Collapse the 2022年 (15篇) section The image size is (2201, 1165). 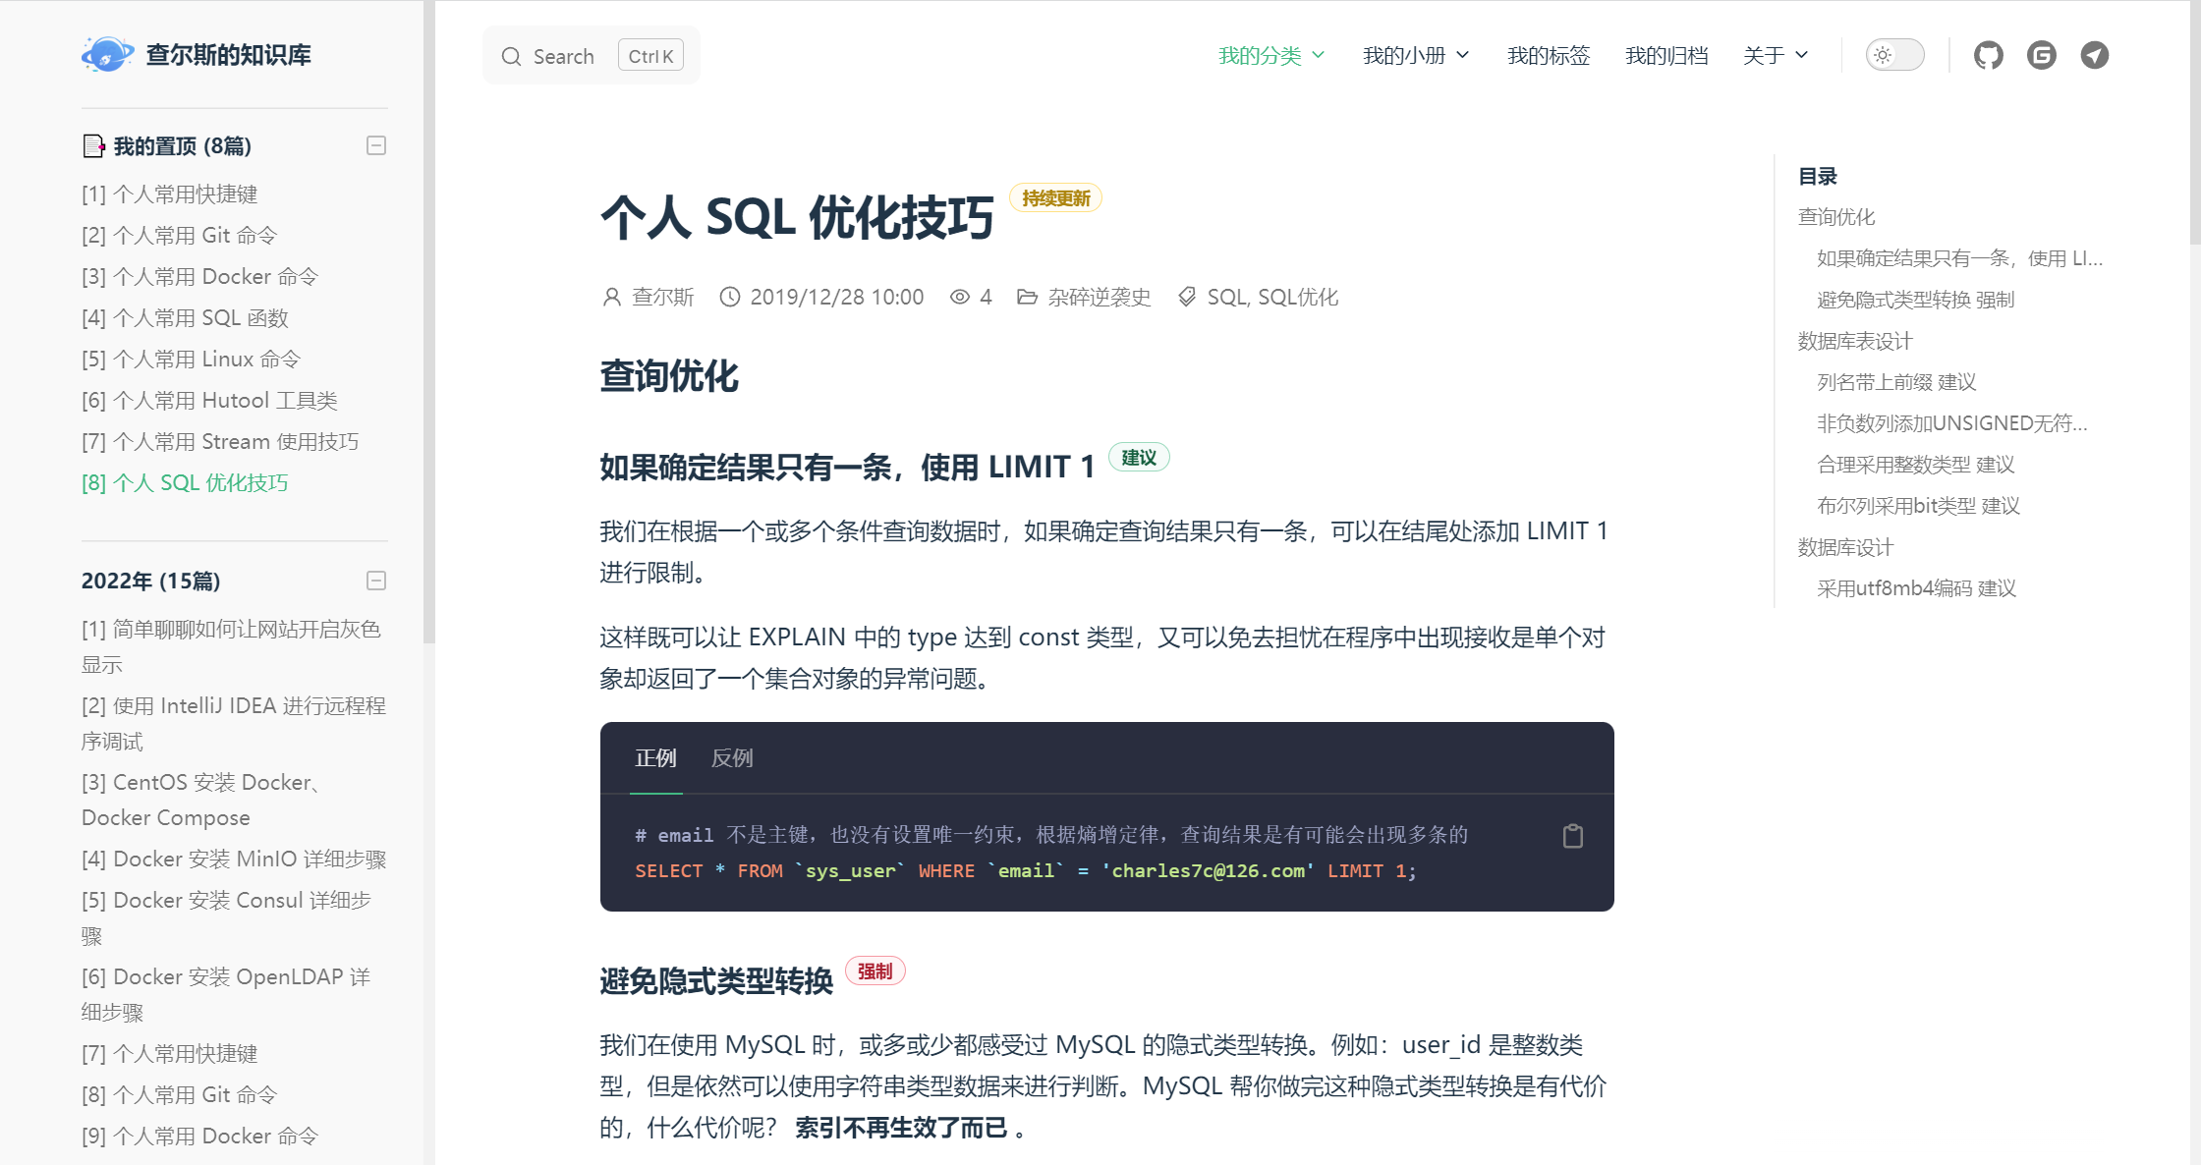click(376, 581)
